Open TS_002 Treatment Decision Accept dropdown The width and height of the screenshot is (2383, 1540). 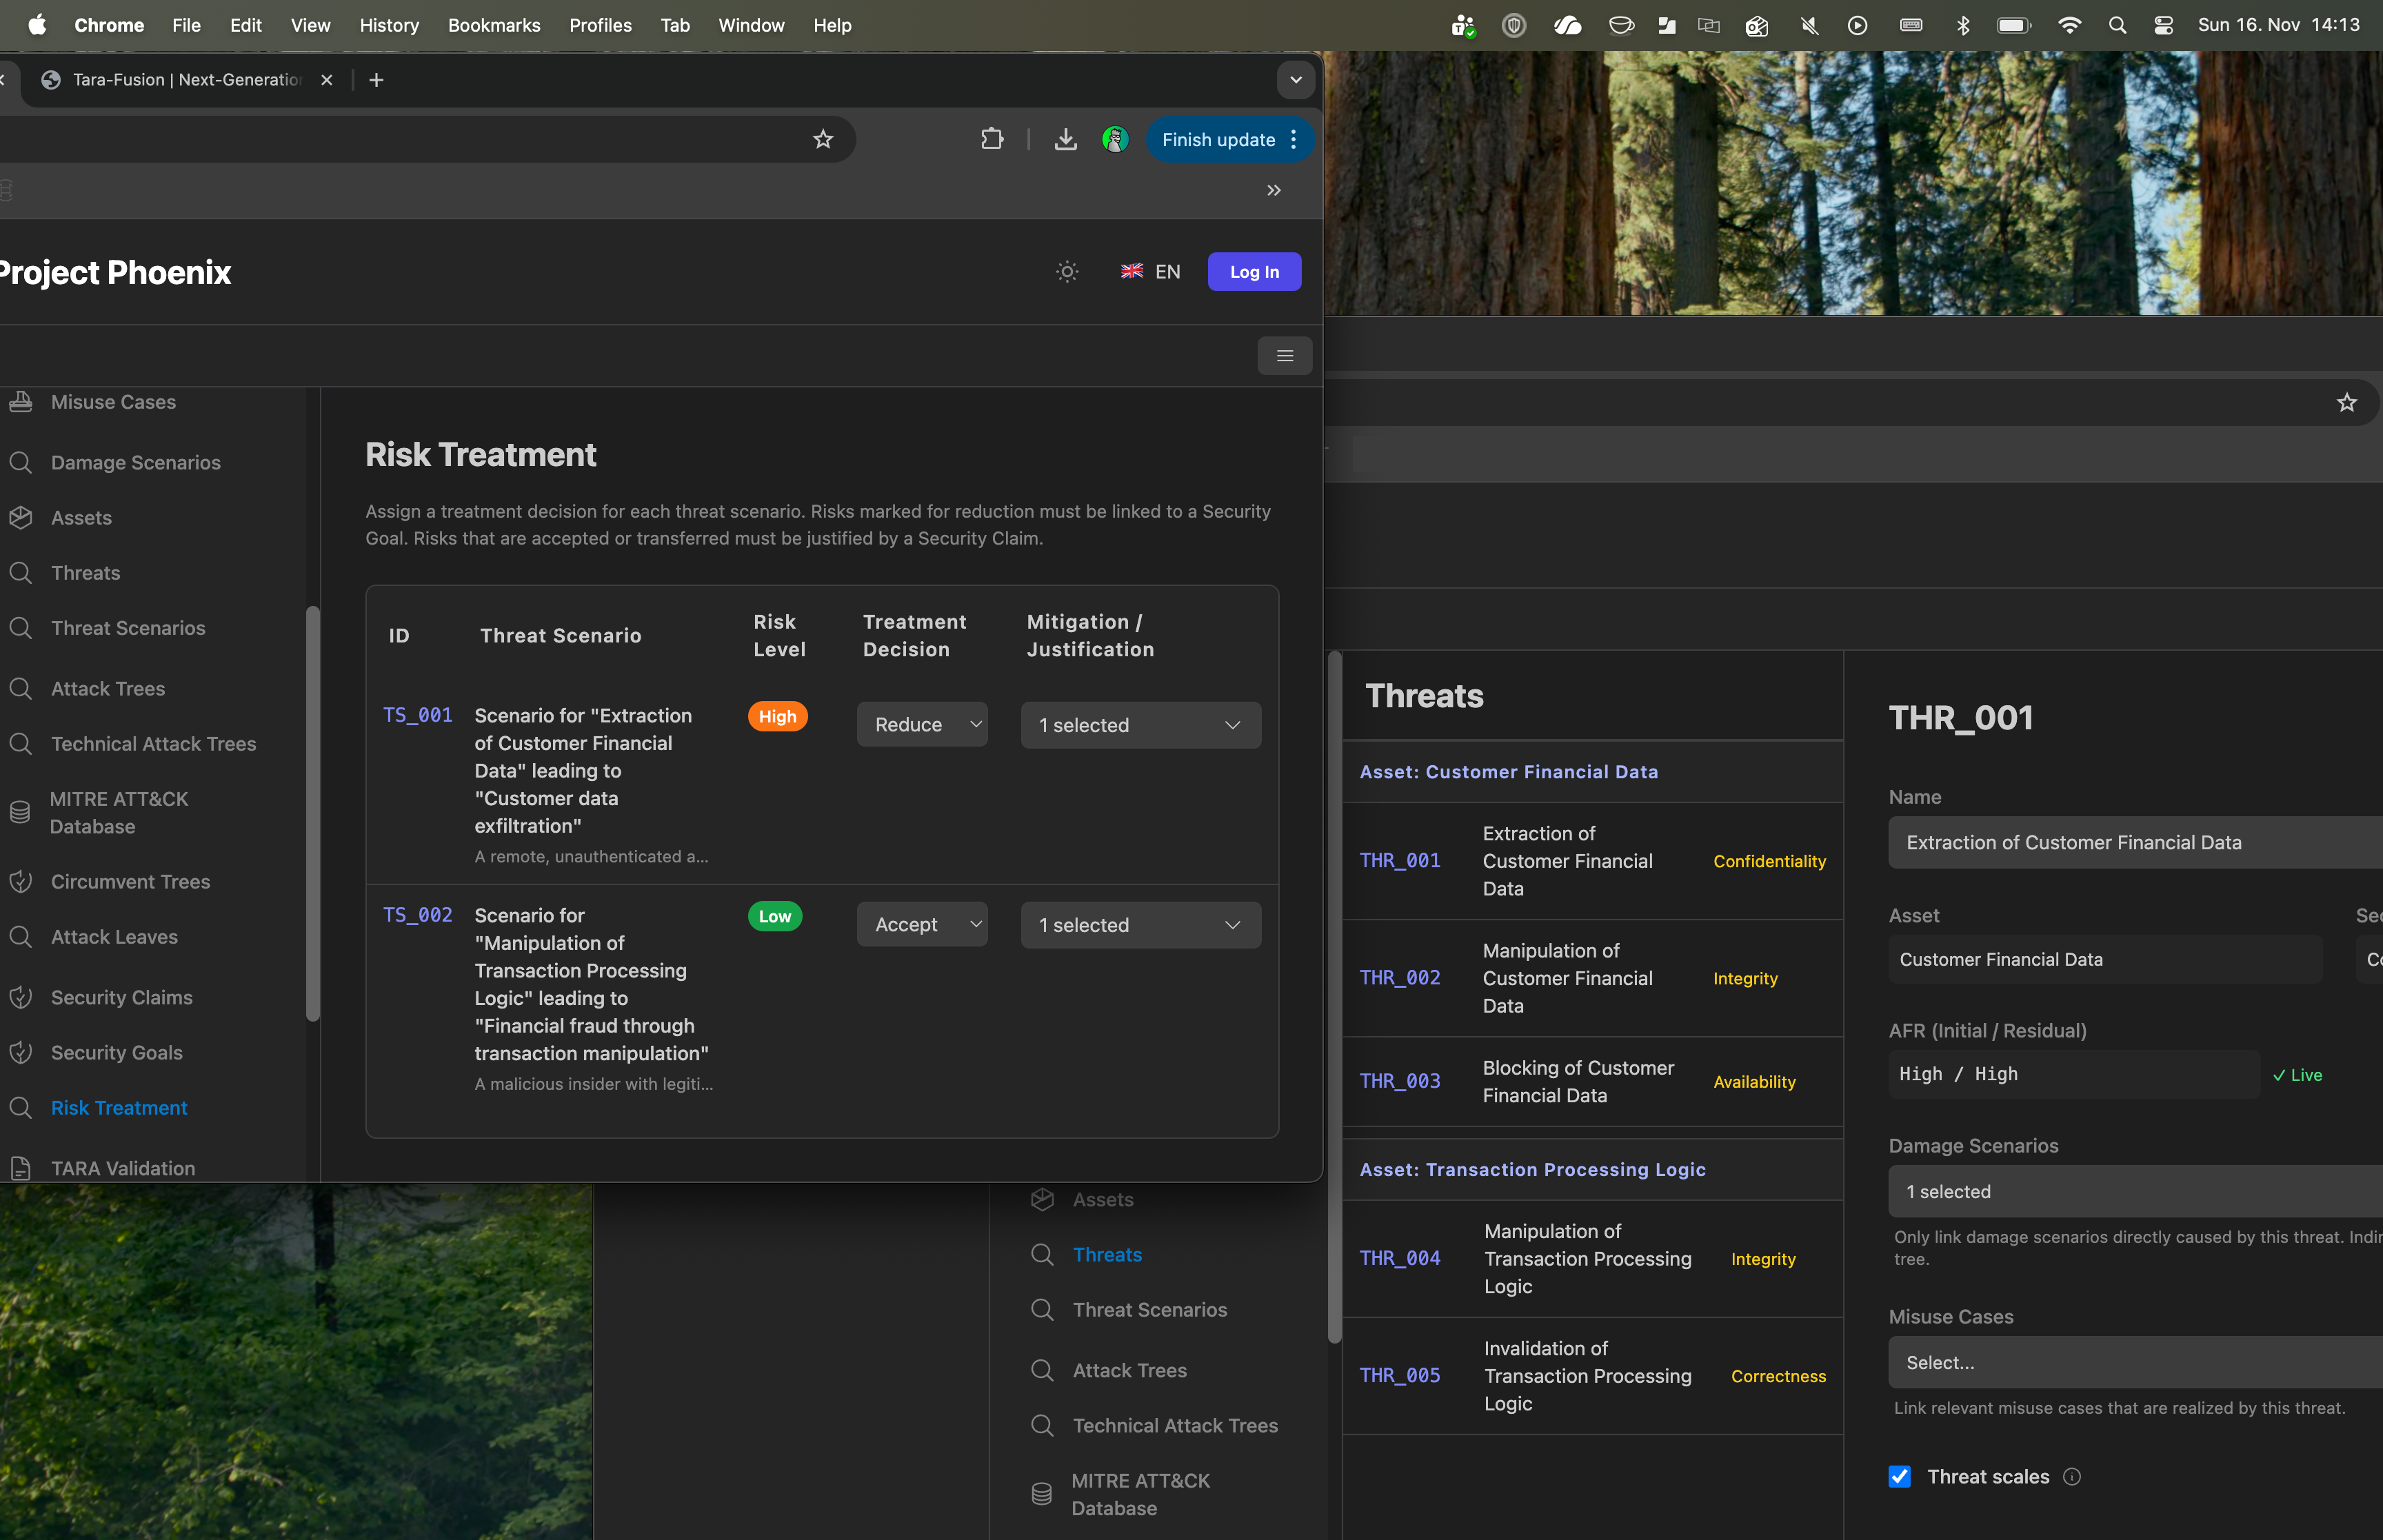921,925
